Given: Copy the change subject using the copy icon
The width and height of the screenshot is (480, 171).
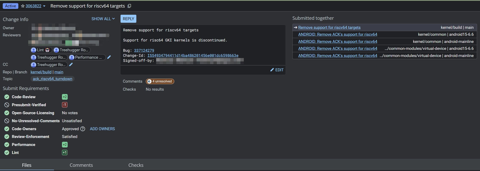Looking at the screenshot, I should coord(129,6).
